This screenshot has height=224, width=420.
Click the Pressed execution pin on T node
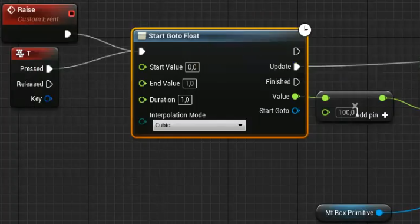pos(49,69)
